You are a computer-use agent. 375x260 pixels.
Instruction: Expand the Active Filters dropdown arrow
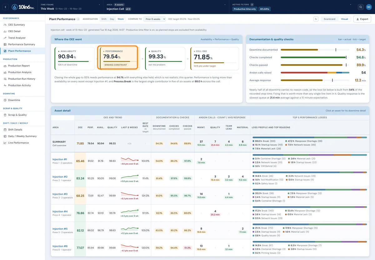click(x=350, y=5)
